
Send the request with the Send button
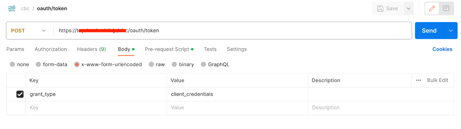[429, 31]
